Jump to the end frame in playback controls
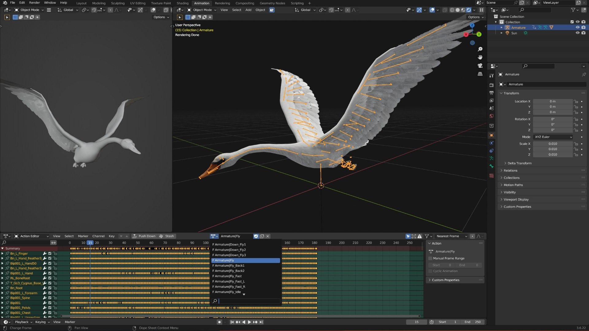Viewport: 589px width, 331px height. click(261, 322)
